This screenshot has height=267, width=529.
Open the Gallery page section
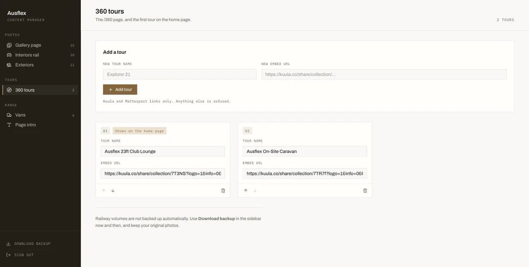[x=40, y=45]
